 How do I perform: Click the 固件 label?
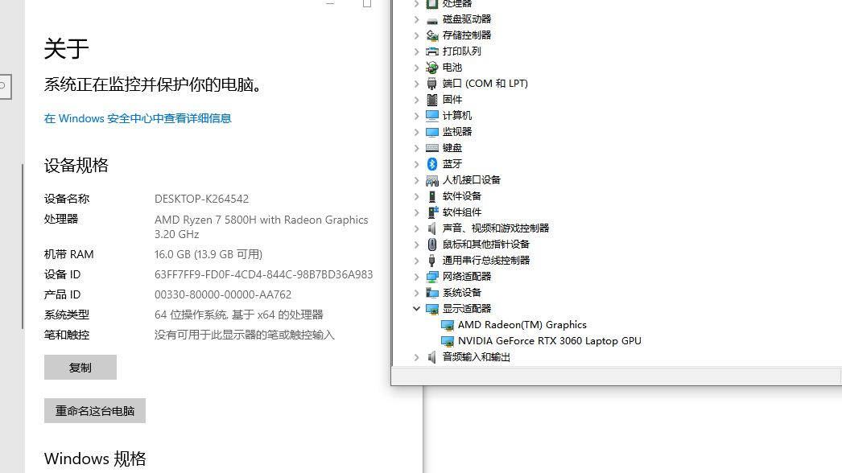pos(452,99)
